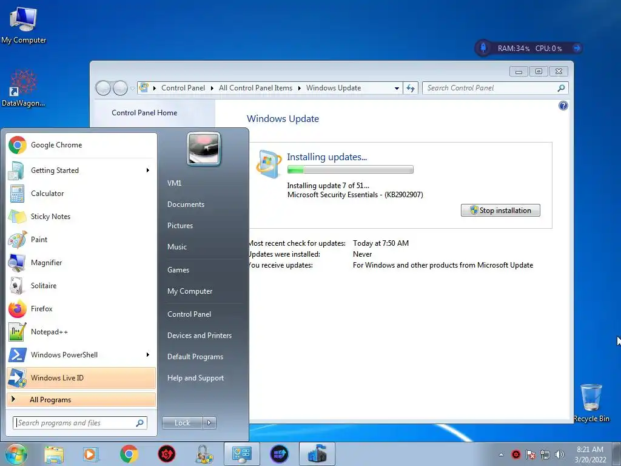Click the user account picture
Image resolution: width=621 pixels, height=466 pixels.
pos(204,149)
